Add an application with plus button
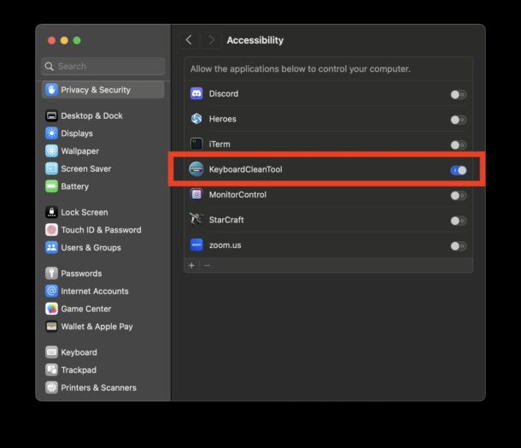This screenshot has height=448, width=521. pos(191,265)
